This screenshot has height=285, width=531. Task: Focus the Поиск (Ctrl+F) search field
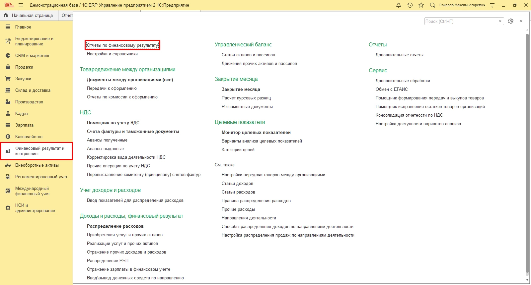pos(461,21)
